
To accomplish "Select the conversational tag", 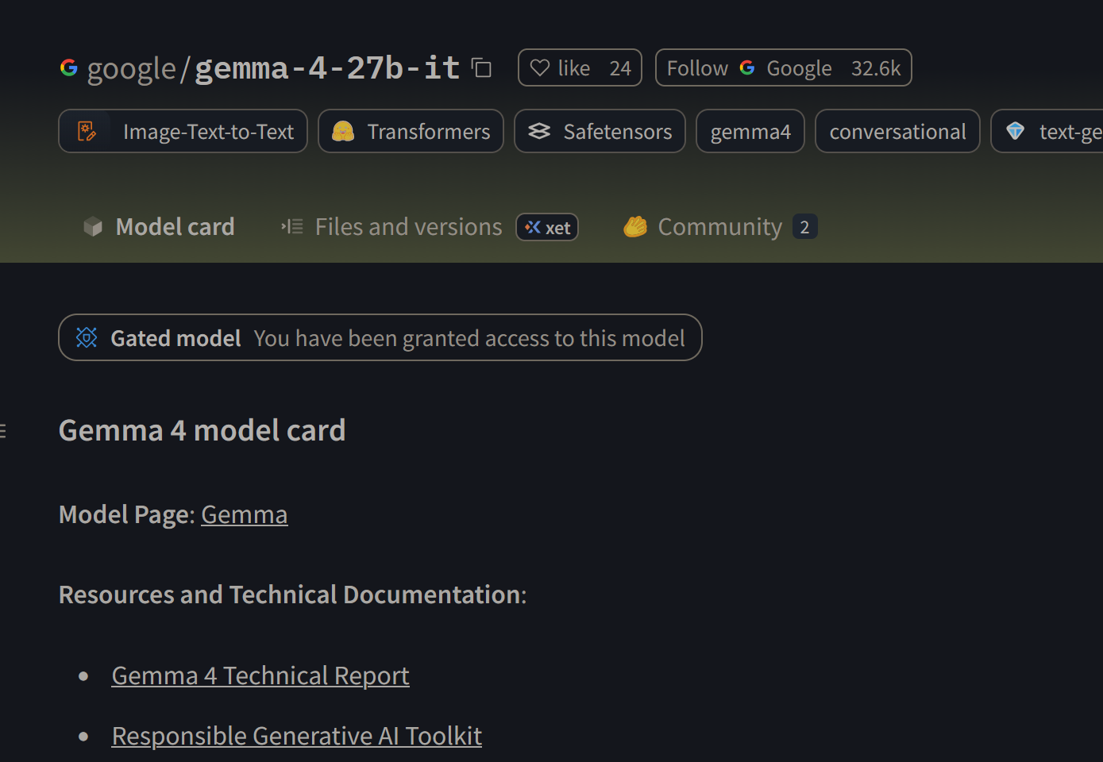I will [x=897, y=131].
